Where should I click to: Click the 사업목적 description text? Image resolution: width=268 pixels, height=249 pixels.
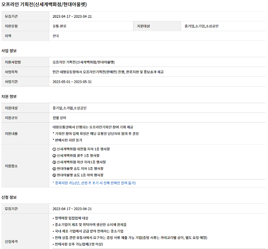[108, 72]
